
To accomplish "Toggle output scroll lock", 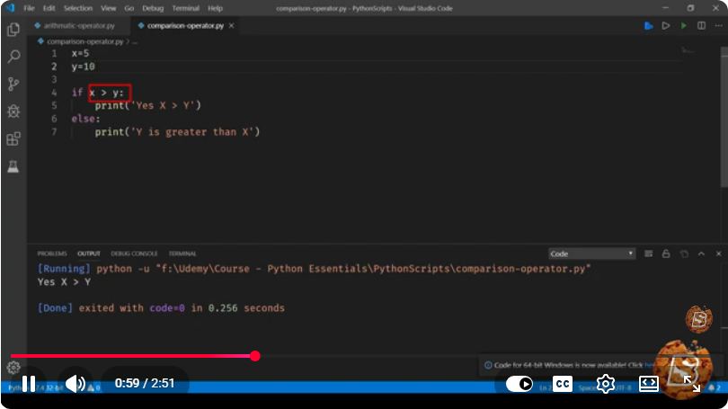I will (x=666, y=253).
